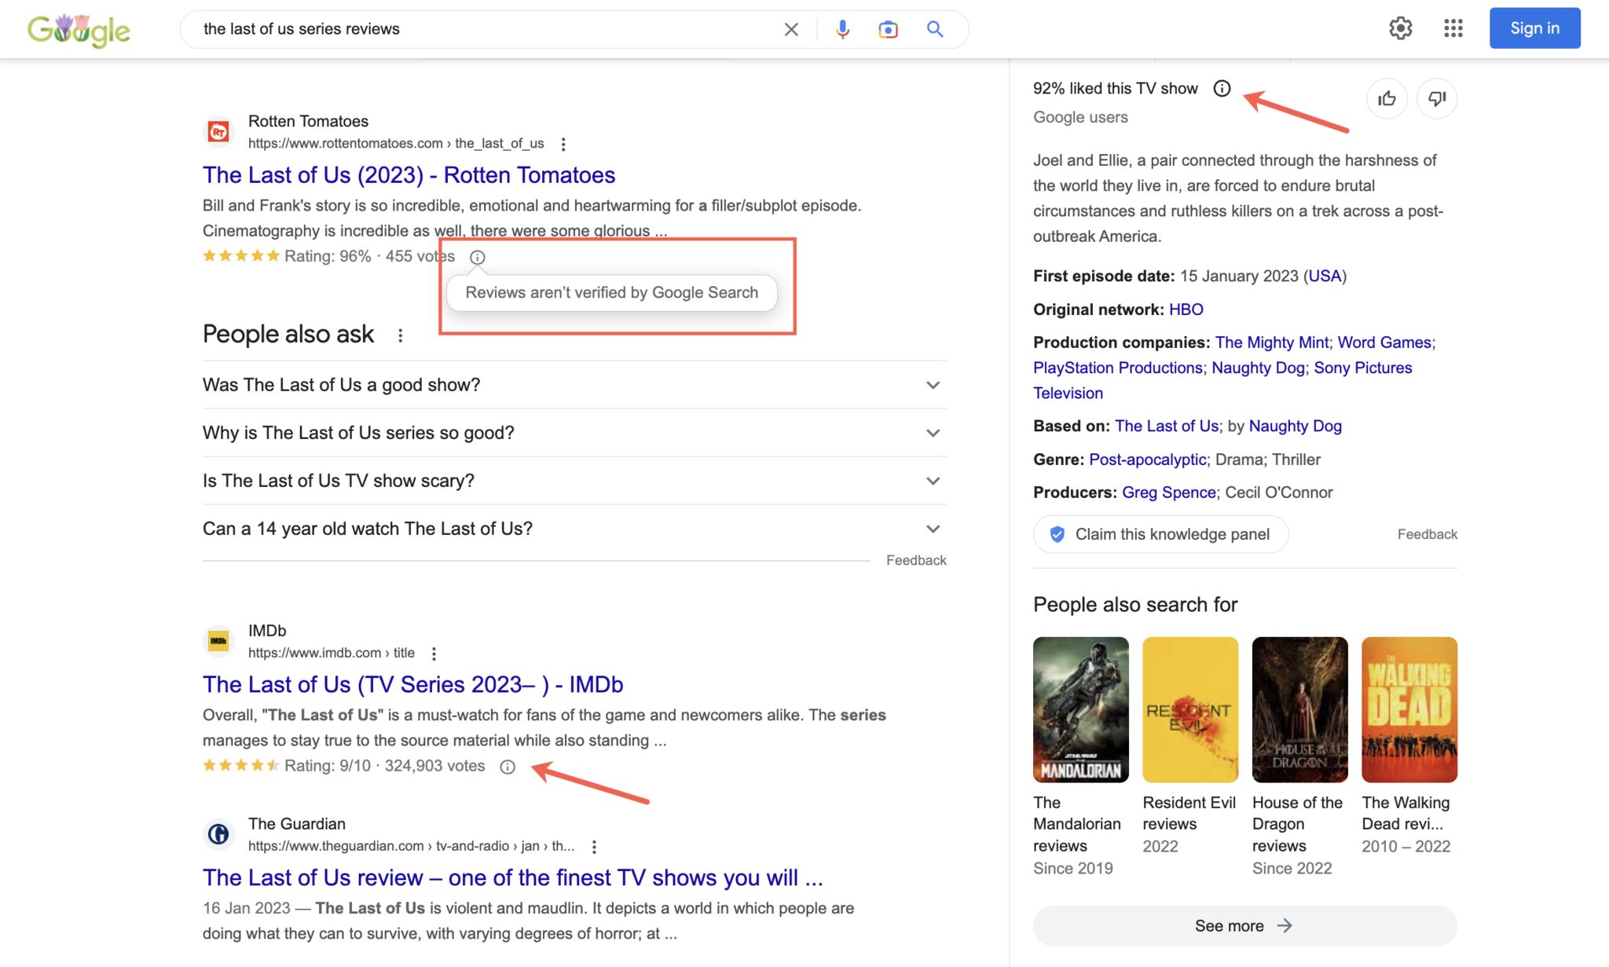This screenshot has height=967, width=1609.
Task: Open the Google apps grid
Action: point(1453,28)
